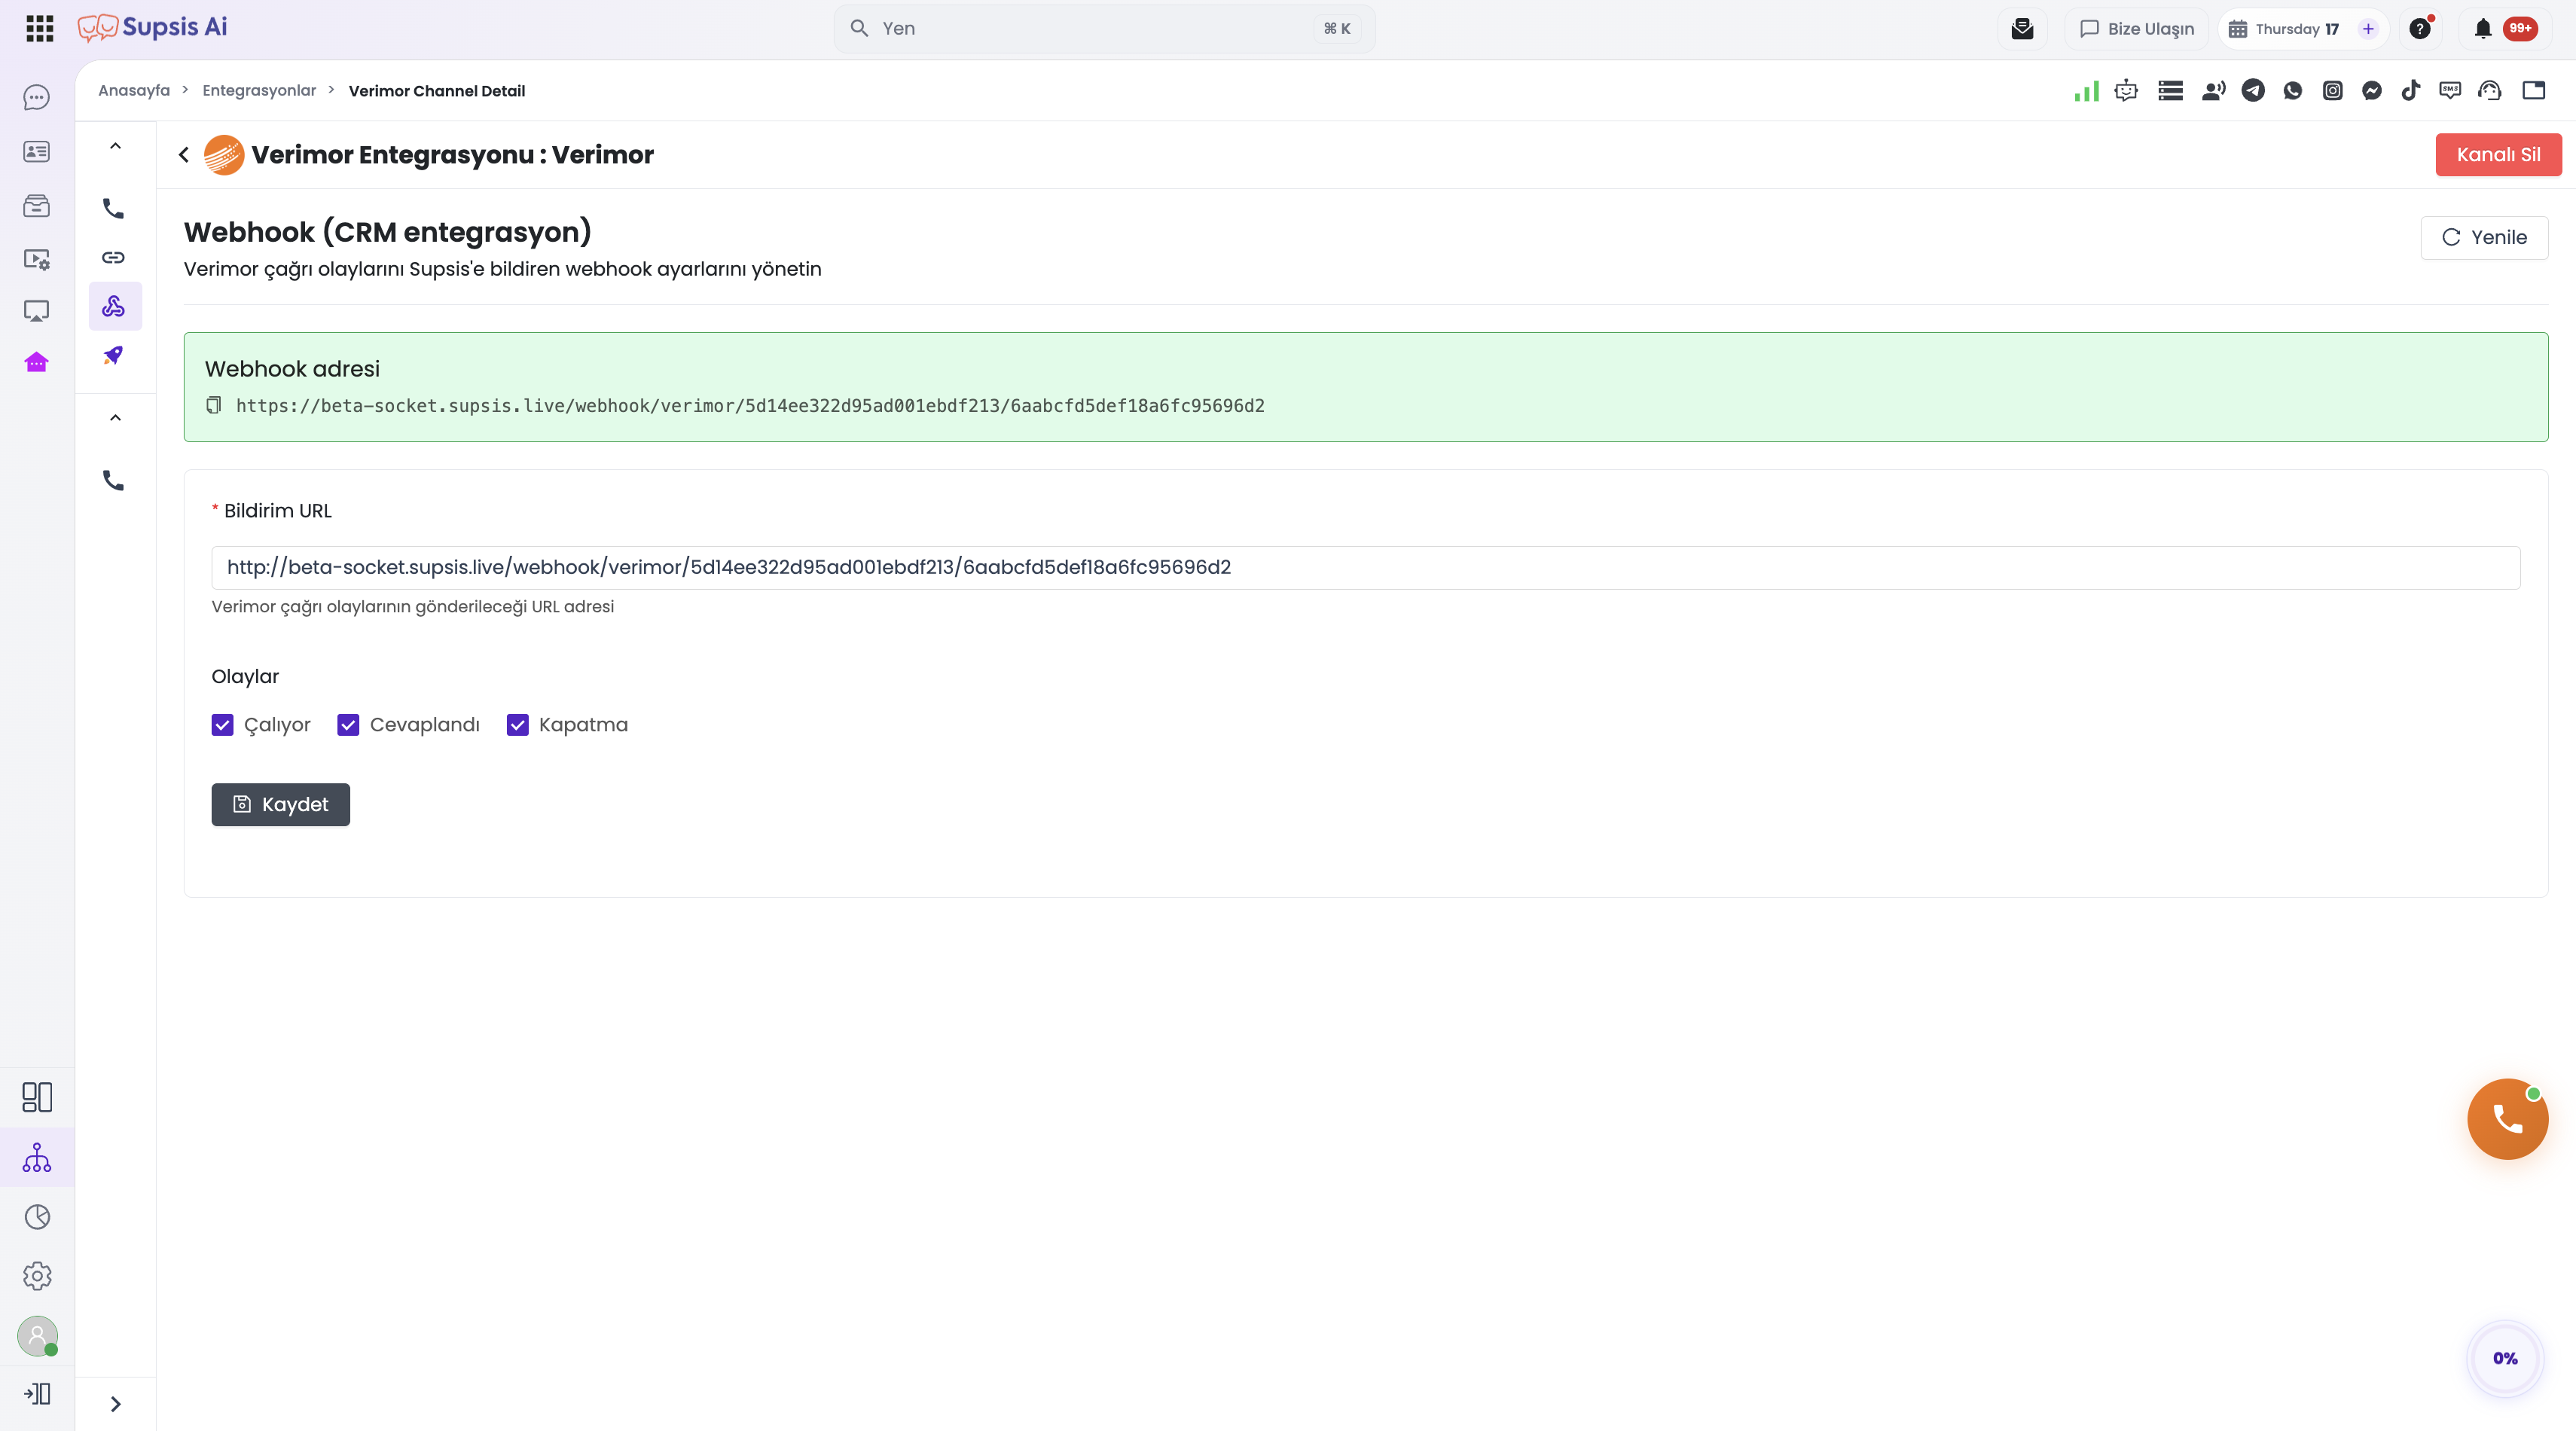This screenshot has width=2576, height=1431.
Task: Focus the Bildirim URL input field
Action: tap(1366, 568)
